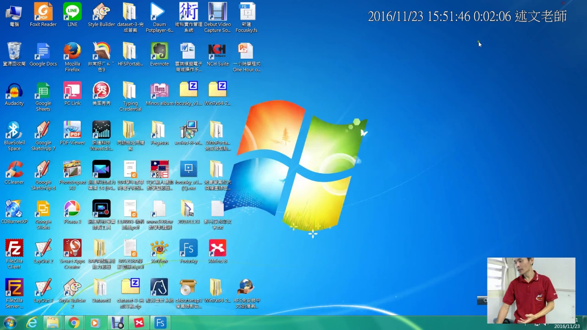Select the Typing Credential folder
Viewport: 587px width, 330px height.
coord(130,96)
